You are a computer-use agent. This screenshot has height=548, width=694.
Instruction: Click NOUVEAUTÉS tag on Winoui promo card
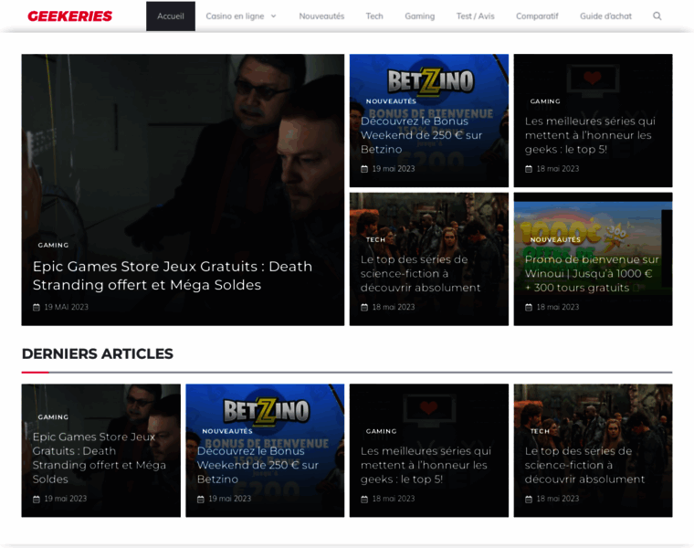(x=555, y=240)
